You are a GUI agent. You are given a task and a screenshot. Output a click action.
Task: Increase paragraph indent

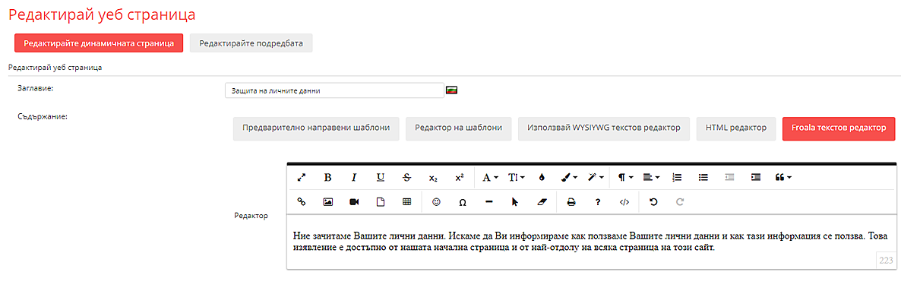(x=756, y=178)
